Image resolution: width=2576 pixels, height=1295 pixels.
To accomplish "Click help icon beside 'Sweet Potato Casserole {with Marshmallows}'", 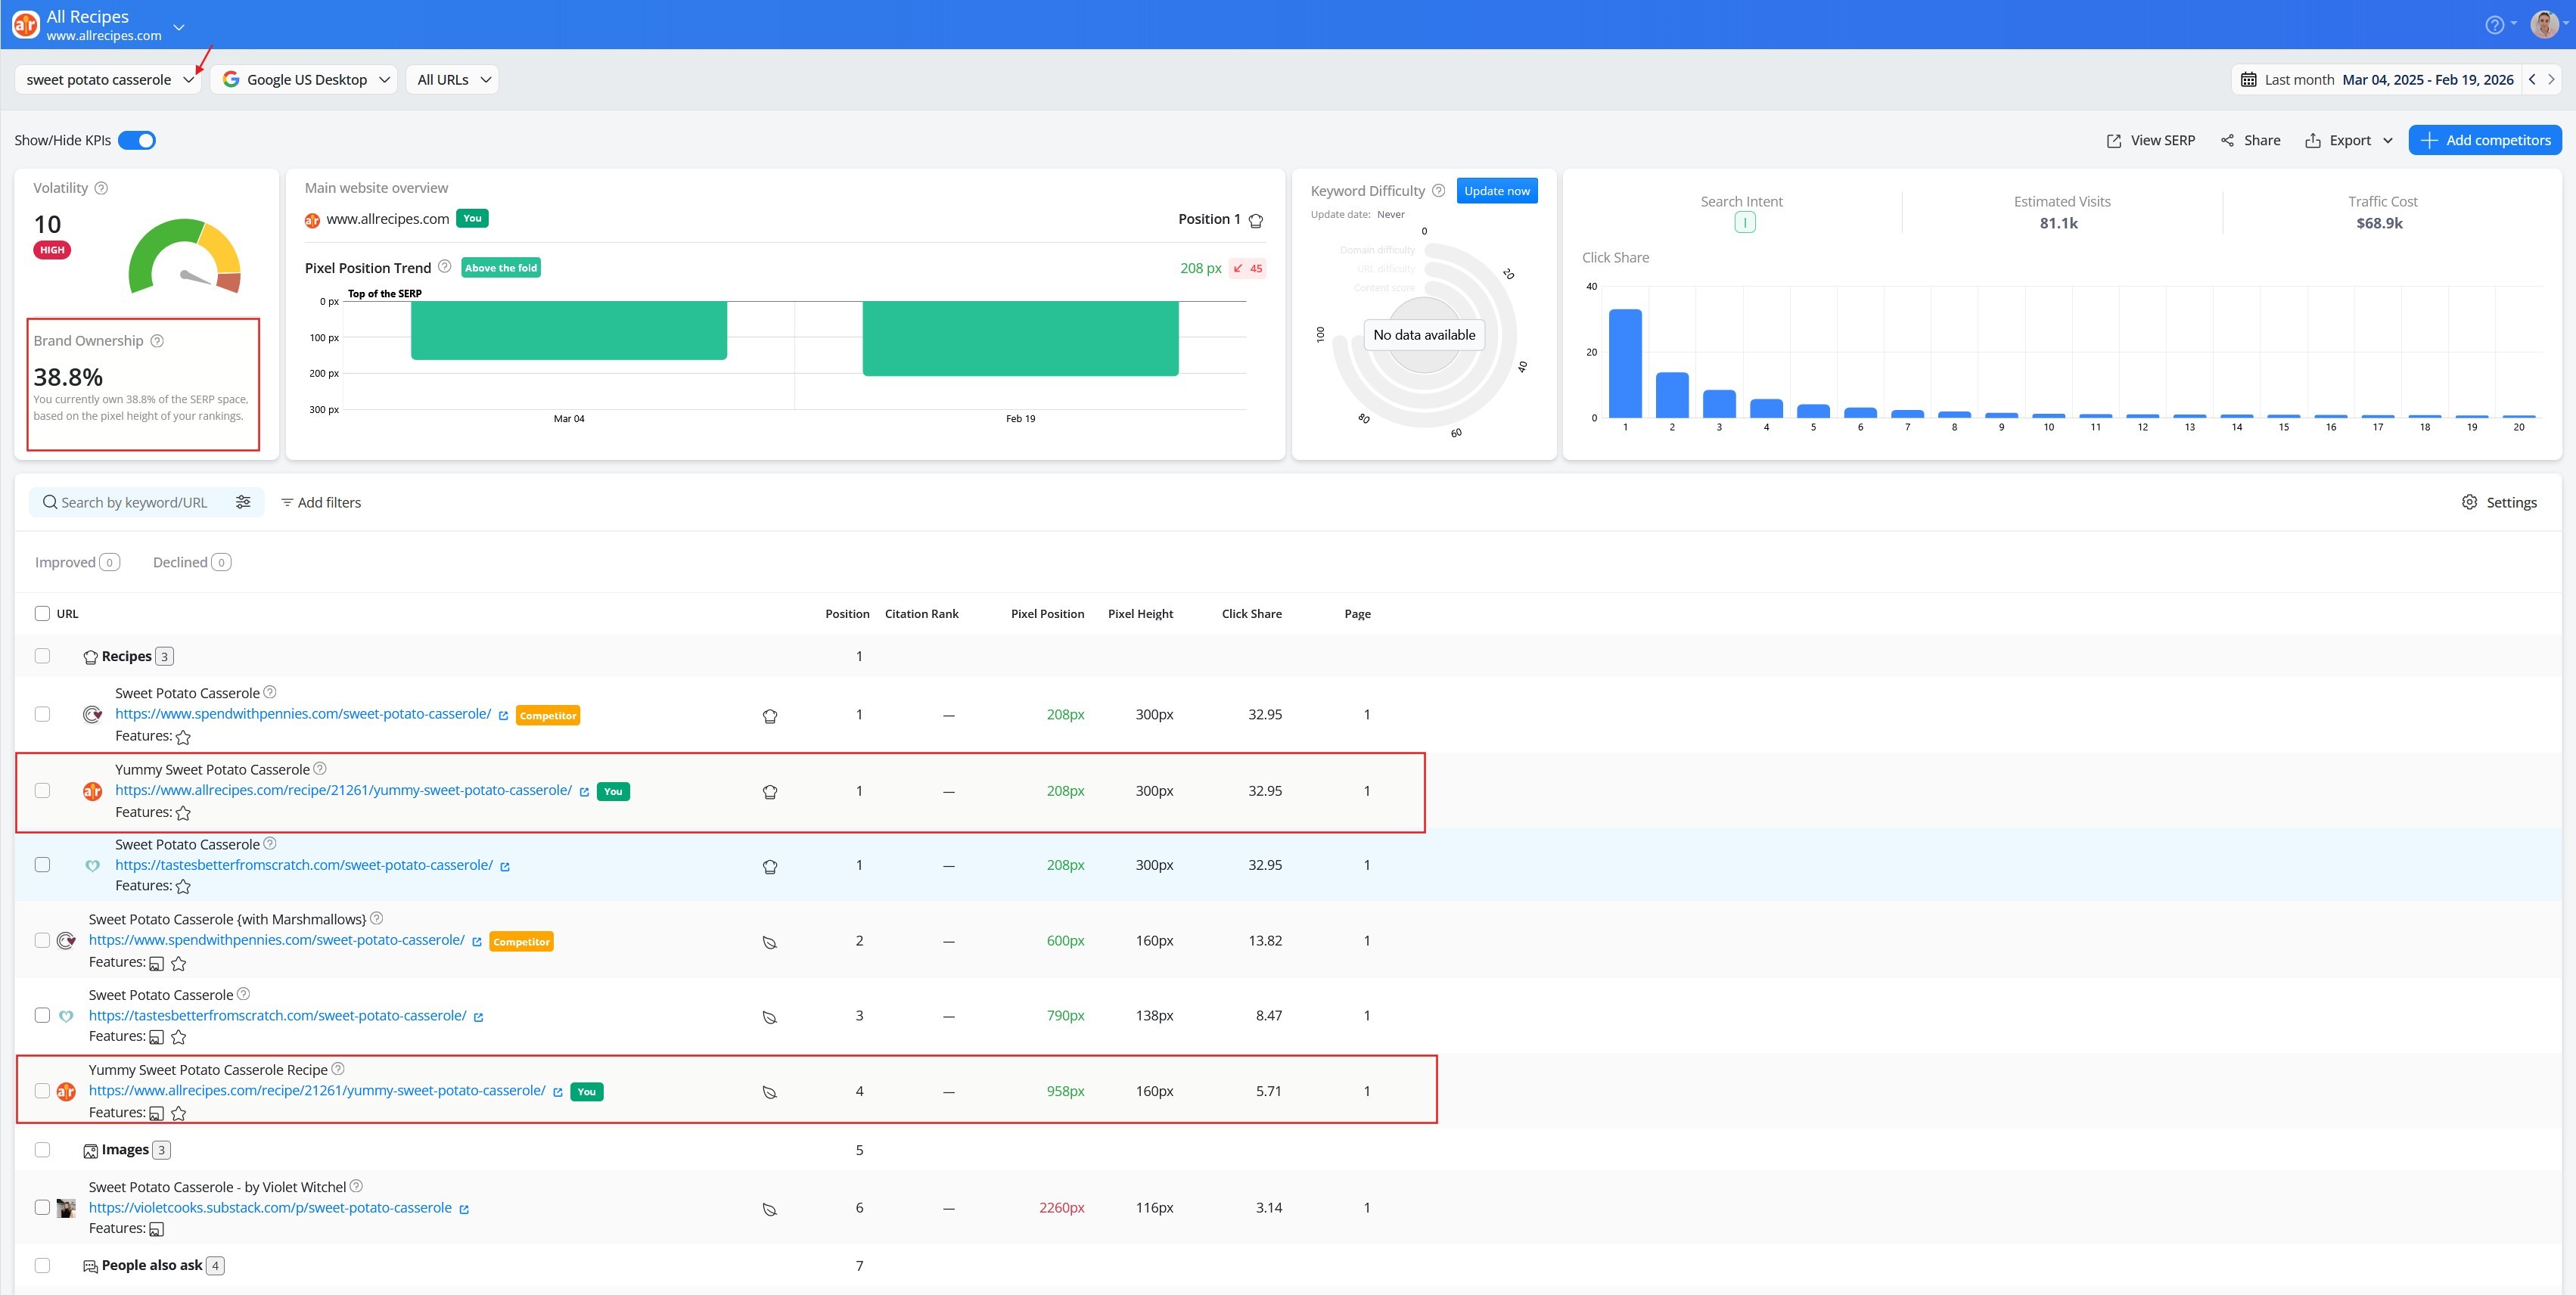I will [376, 918].
